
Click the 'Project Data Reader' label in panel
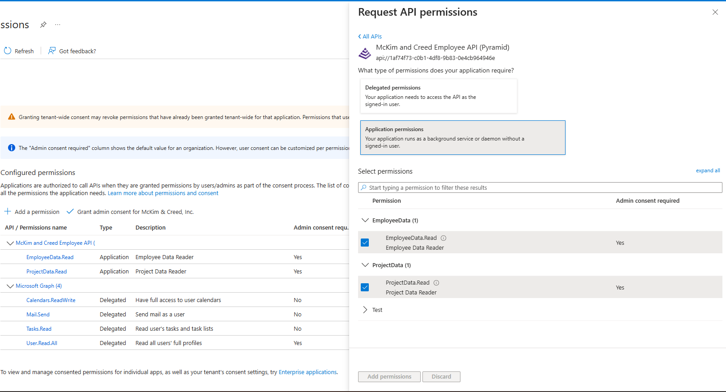(411, 293)
